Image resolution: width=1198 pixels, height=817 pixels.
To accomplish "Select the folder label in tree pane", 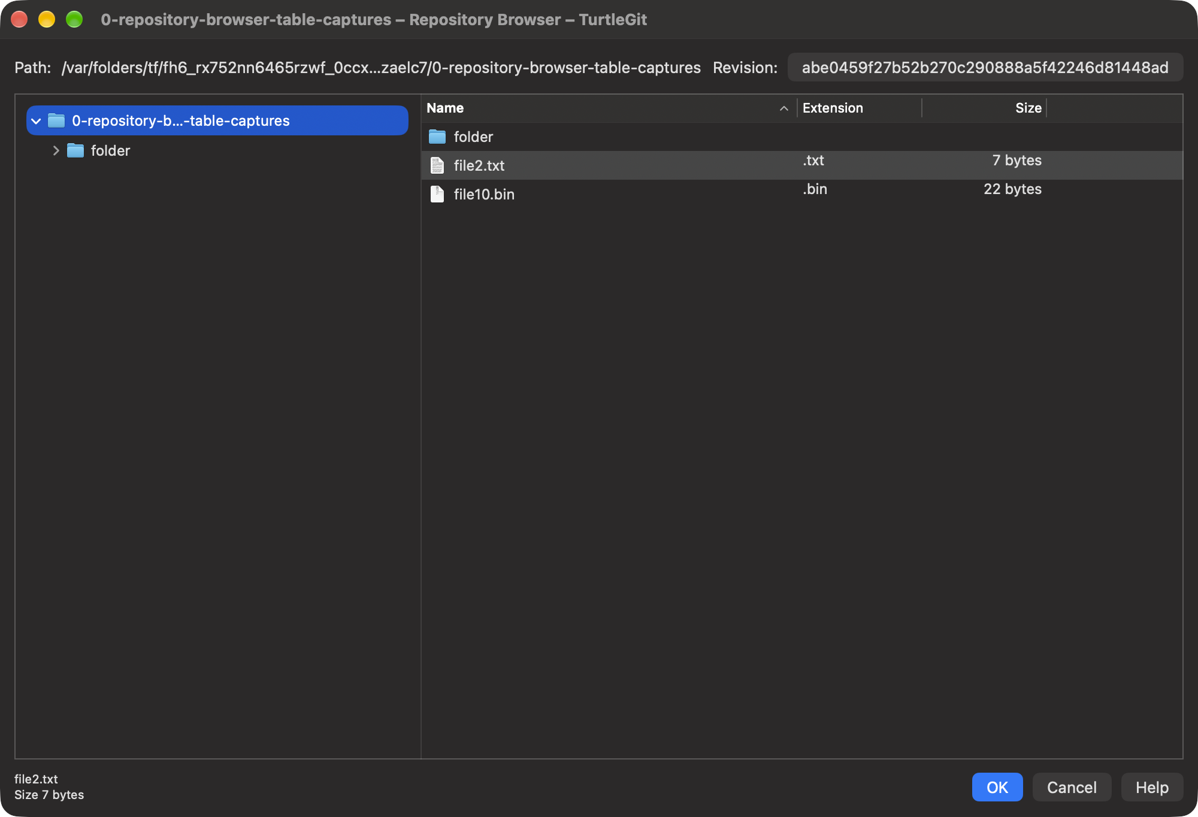I will [x=110, y=150].
